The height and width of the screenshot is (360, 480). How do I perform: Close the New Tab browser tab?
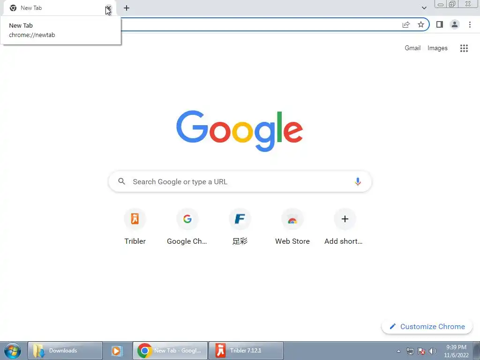(108, 8)
